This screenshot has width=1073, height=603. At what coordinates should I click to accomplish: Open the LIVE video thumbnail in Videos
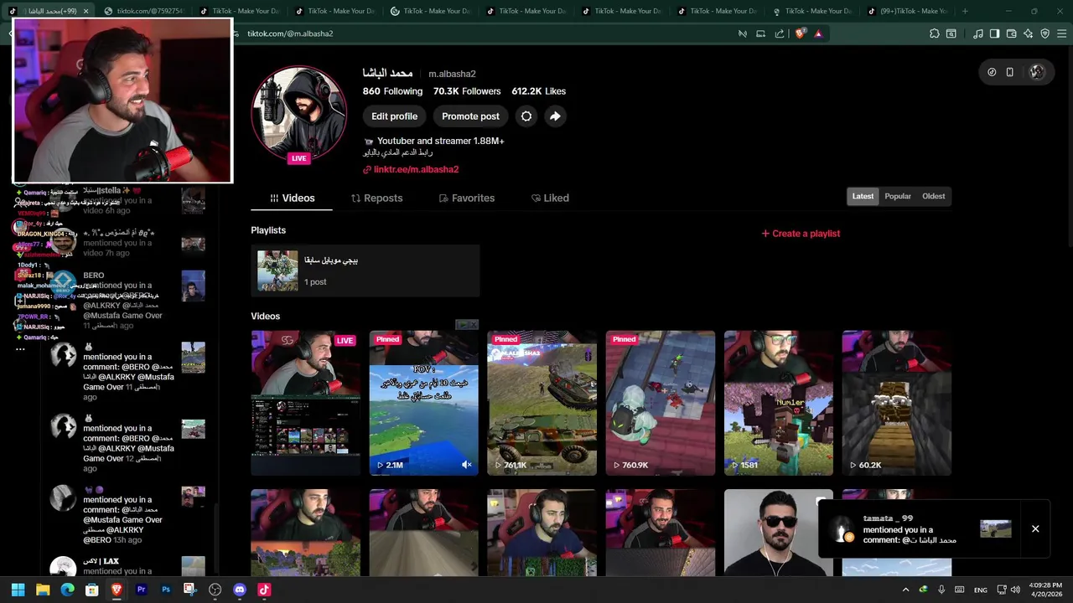pos(306,403)
